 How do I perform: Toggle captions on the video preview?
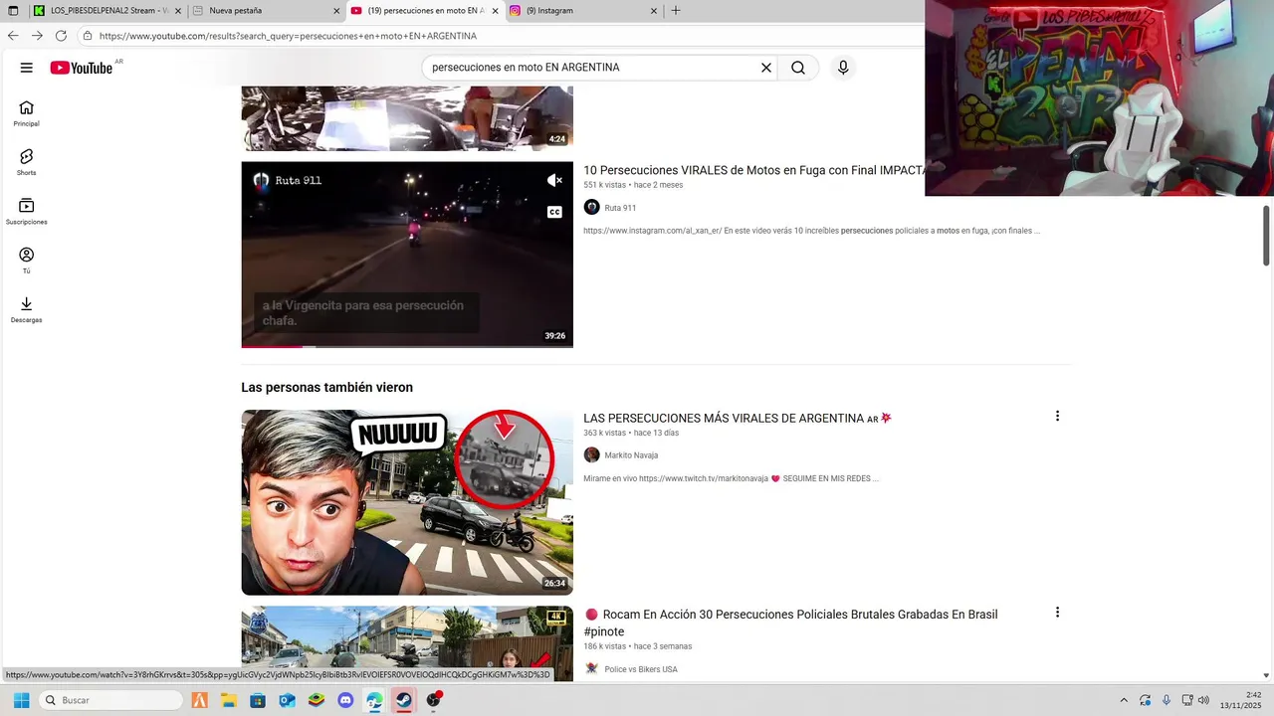(555, 212)
